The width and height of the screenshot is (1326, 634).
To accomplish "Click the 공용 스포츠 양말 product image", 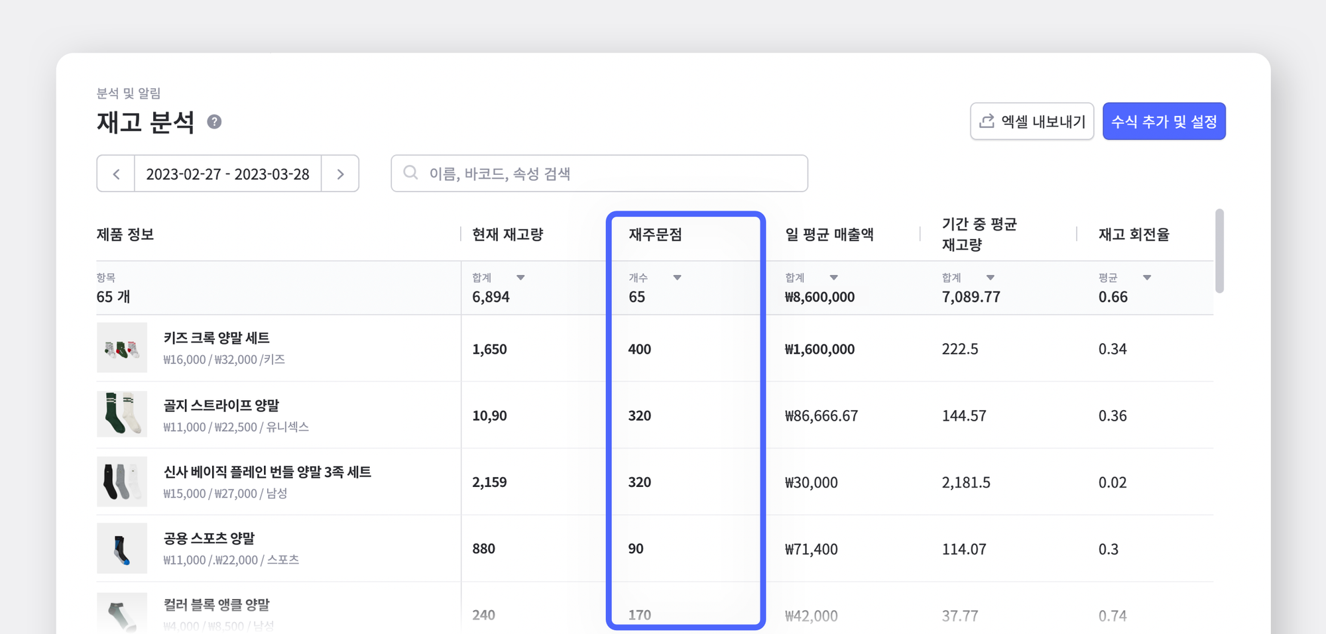I will pyautogui.click(x=122, y=548).
